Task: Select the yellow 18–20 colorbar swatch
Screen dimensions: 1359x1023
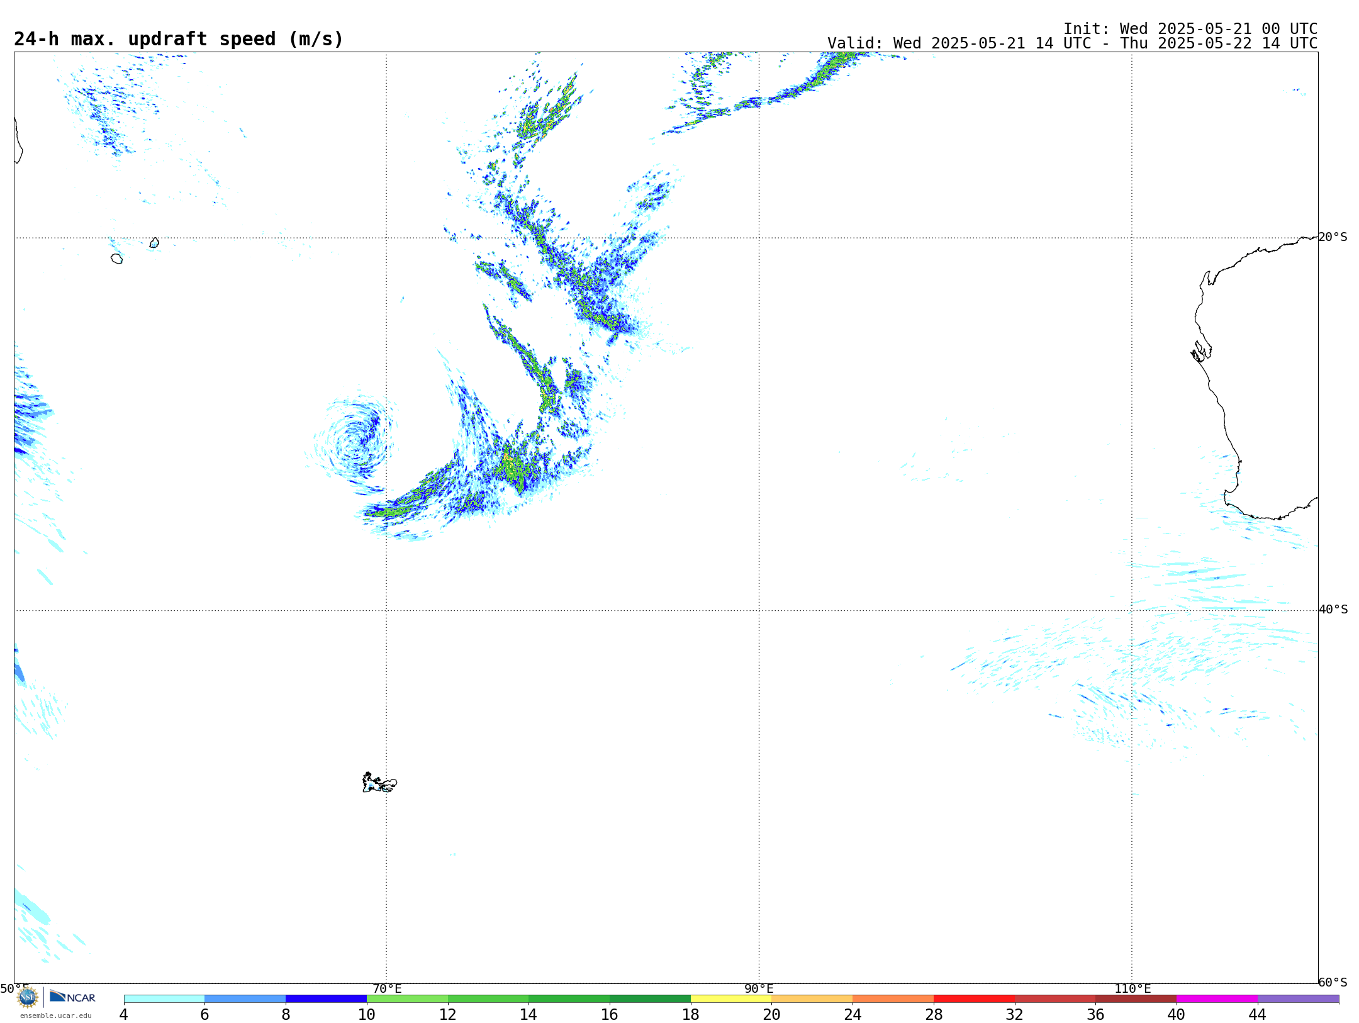Action: point(731,999)
